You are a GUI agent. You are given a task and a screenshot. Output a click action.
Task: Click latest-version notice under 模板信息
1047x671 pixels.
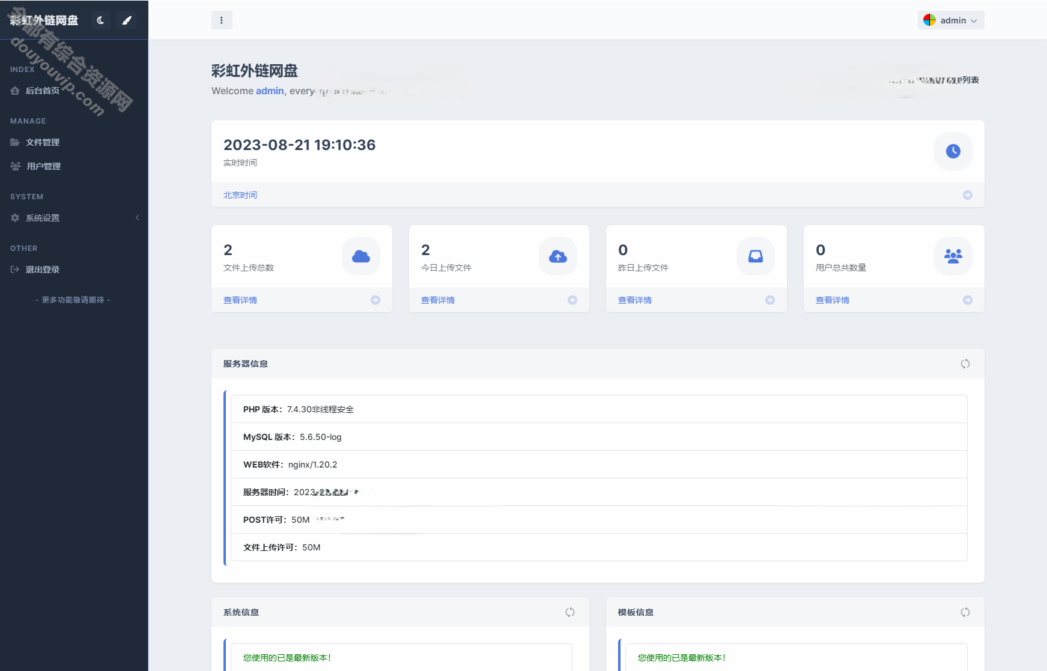tap(682, 658)
